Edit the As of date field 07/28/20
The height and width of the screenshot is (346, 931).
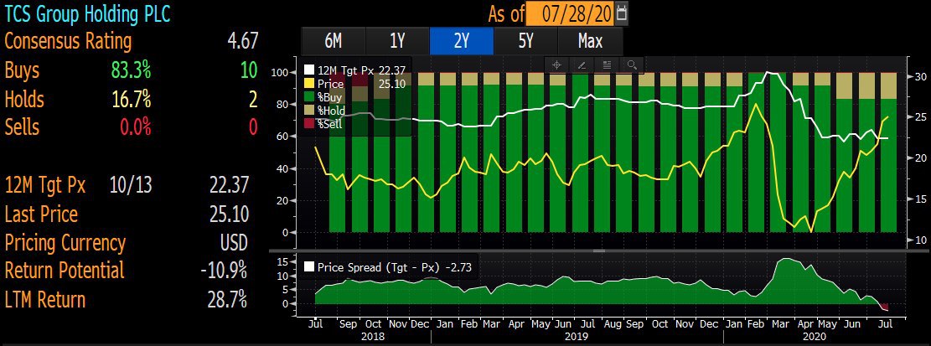(571, 13)
